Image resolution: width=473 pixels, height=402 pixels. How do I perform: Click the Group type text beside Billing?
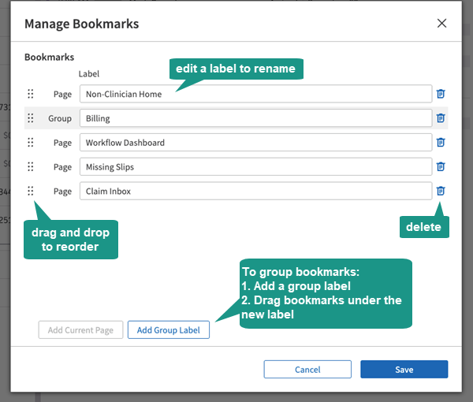60,118
